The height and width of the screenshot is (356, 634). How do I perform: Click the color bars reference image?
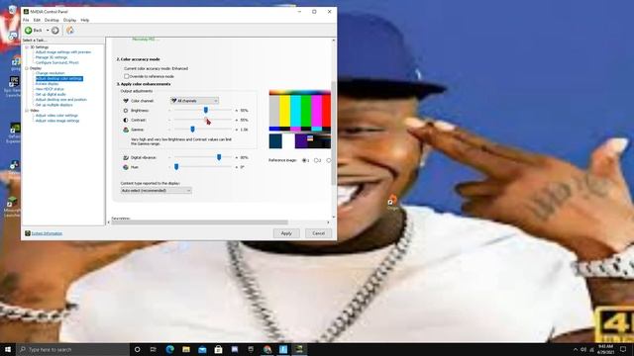(300, 120)
